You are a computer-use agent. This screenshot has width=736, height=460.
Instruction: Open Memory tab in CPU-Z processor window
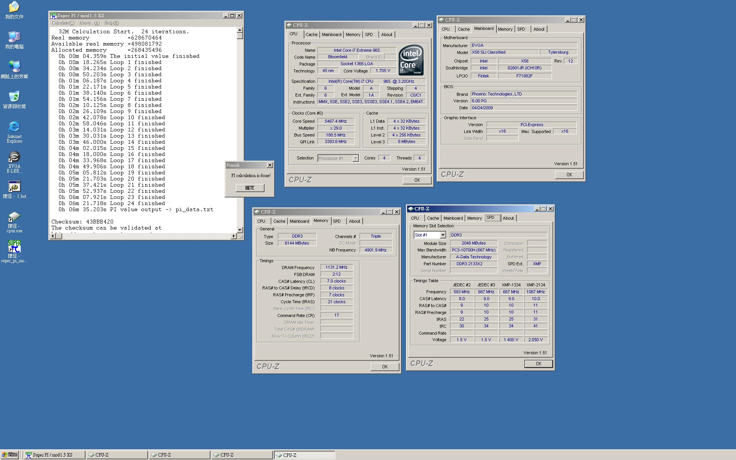(353, 34)
